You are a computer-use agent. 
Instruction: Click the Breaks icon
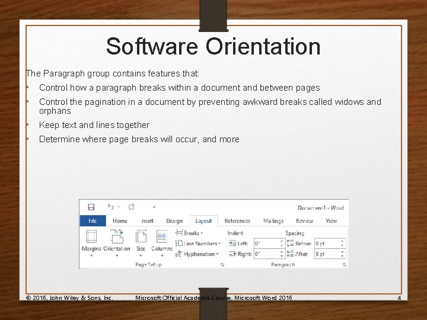coord(179,233)
